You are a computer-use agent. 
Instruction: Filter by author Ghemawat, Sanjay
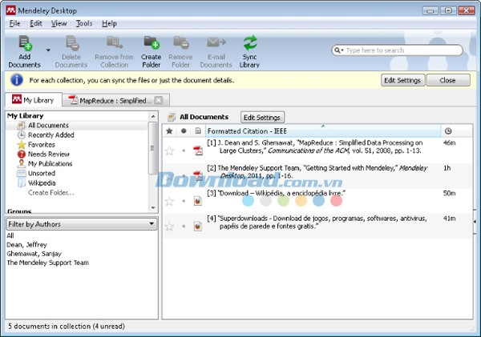(x=34, y=254)
